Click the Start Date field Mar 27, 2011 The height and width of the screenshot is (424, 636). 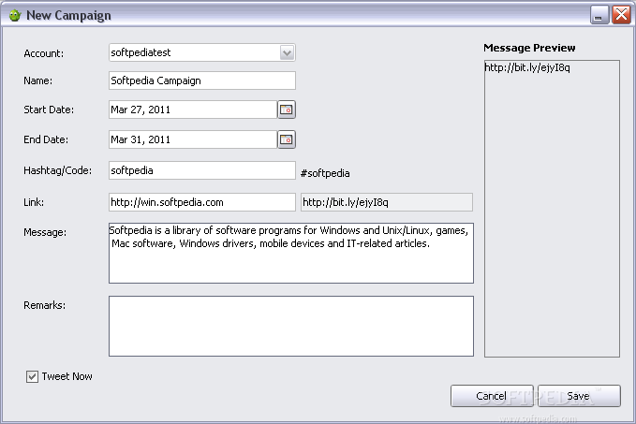click(193, 110)
